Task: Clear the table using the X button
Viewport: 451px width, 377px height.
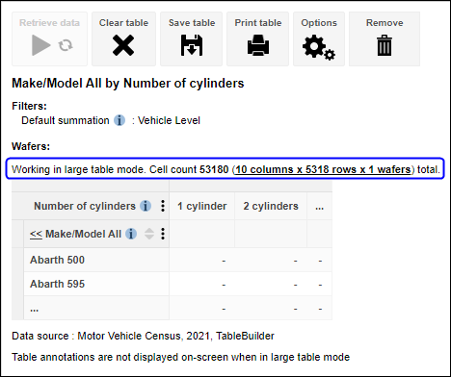Action: [x=123, y=45]
